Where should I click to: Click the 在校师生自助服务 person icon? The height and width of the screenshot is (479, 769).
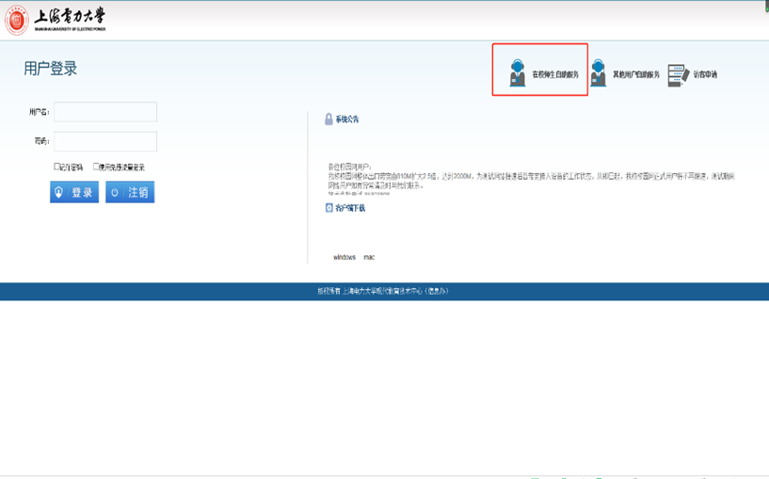517,72
